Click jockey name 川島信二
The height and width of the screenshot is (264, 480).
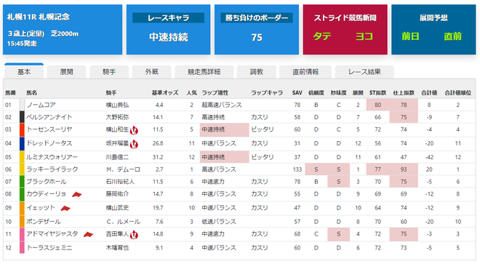point(117,157)
